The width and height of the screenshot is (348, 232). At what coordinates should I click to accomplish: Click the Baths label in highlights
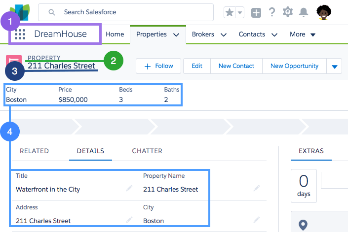click(172, 90)
